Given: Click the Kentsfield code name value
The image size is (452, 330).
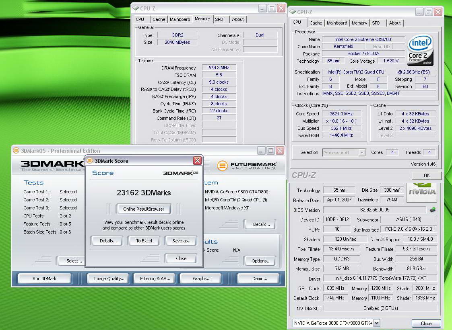Looking at the screenshot, I should click(343, 46).
